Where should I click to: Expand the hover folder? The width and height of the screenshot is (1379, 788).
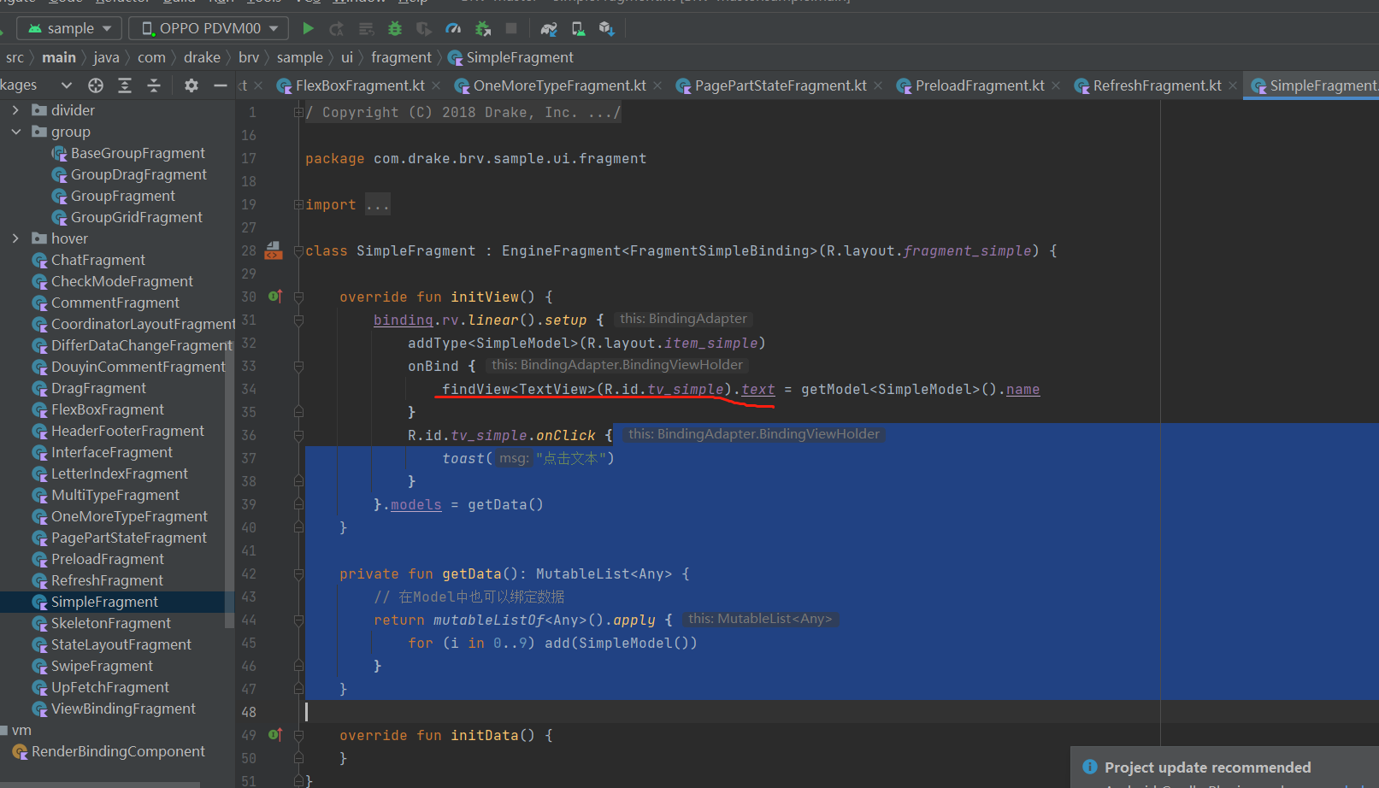tap(15, 238)
